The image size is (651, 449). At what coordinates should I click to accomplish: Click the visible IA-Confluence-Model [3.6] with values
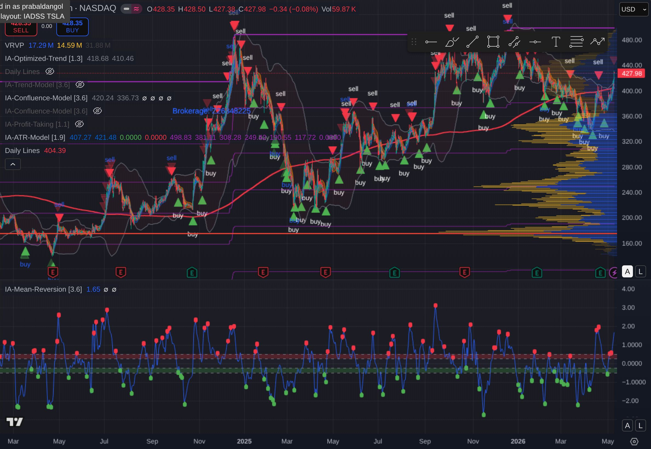pyautogui.click(x=46, y=98)
